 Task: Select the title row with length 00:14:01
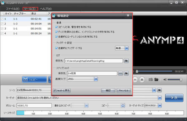click(x=26, y=29)
